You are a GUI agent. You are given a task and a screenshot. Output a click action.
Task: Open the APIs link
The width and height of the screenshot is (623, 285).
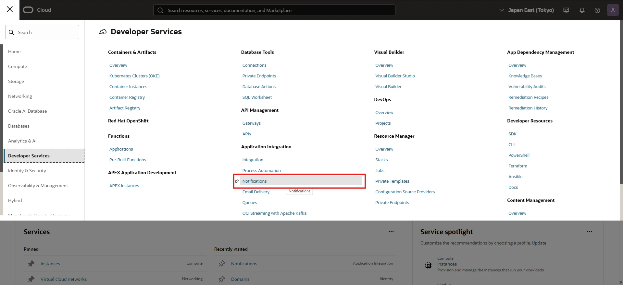[246, 134]
